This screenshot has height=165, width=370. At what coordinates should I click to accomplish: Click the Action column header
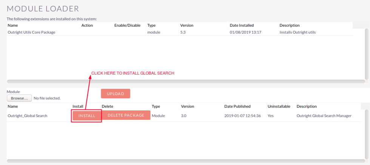click(87, 25)
